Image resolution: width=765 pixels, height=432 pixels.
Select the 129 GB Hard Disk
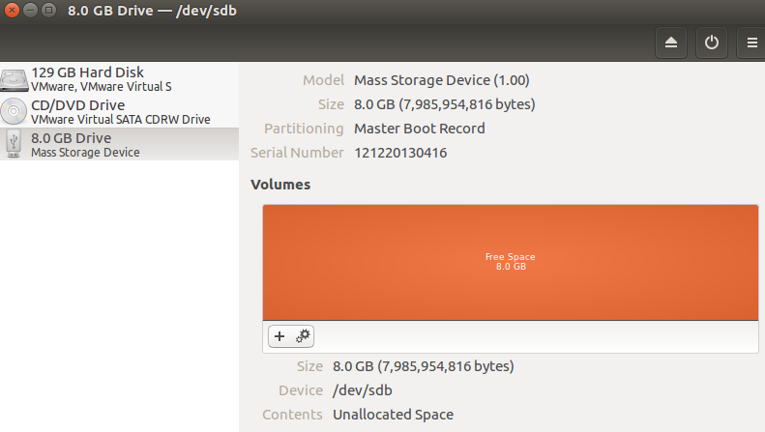pos(120,78)
